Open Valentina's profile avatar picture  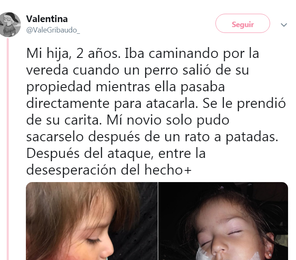(x=10, y=25)
